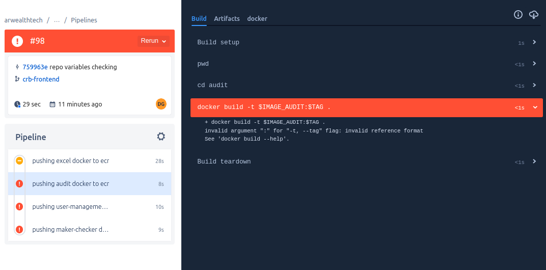Image resolution: width=546 pixels, height=270 pixels.
Task: Click the 1s duration on Build setup
Action: click(x=521, y=43)
